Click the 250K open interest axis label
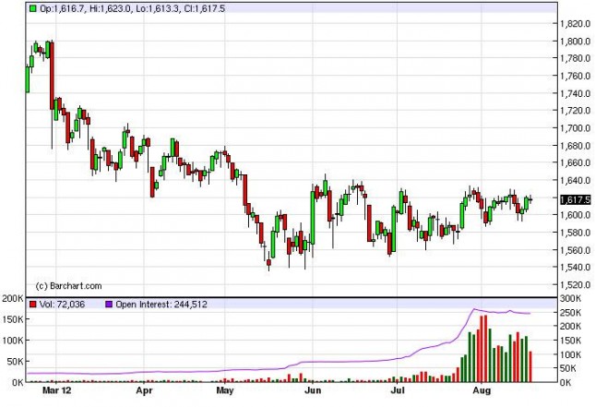 (x=571, y=313)
